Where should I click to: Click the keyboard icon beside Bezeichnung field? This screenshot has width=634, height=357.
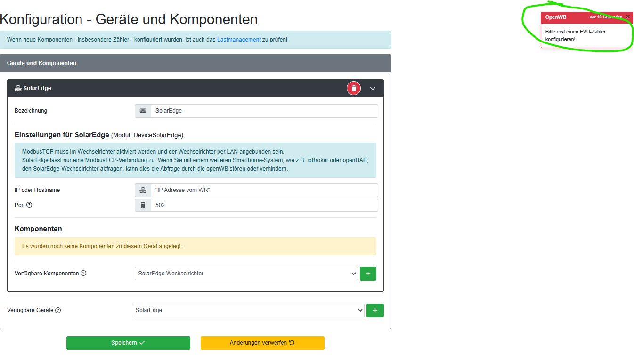[x=143, y=111]
